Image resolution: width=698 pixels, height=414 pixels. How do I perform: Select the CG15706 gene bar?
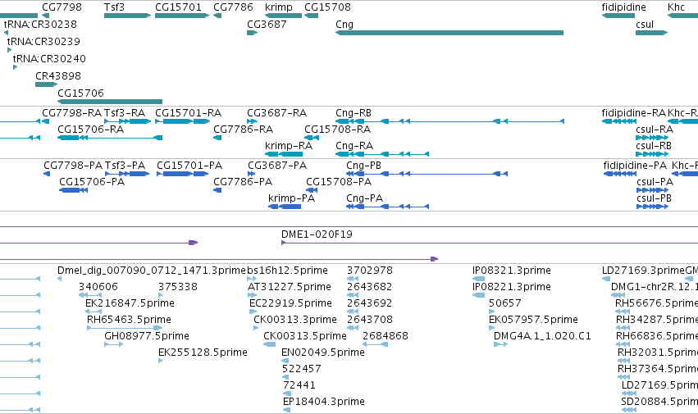(x=110, y=102)
